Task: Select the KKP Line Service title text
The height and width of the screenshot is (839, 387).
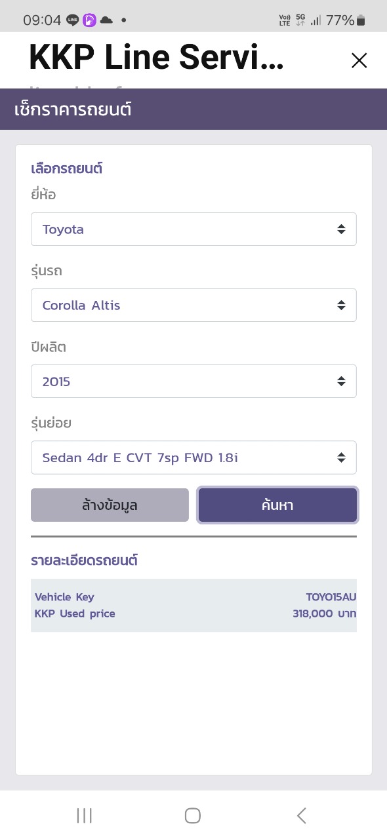Action: click(x=156, y=58)
